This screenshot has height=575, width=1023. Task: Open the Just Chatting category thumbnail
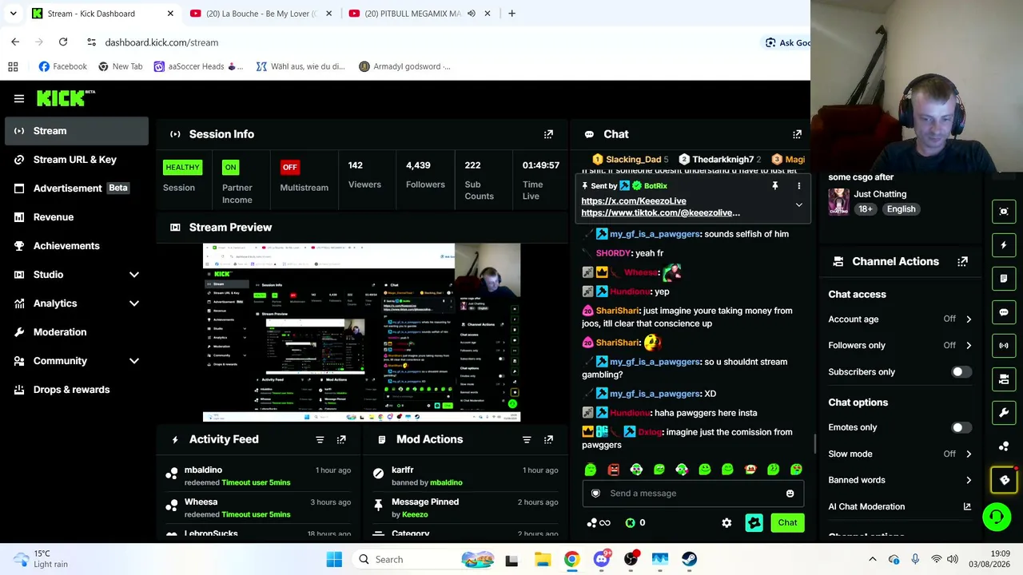838,201
